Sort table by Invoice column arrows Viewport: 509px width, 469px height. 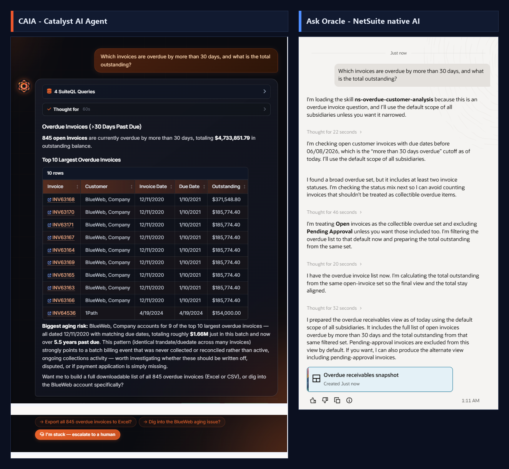tap(77, 187)
